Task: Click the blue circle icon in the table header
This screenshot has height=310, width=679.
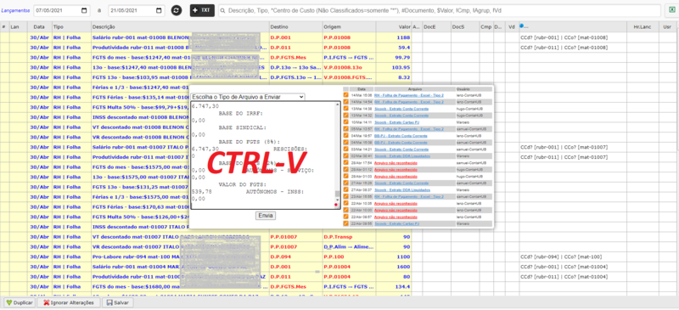Action: pyautogui.click(x=522, y=26)
